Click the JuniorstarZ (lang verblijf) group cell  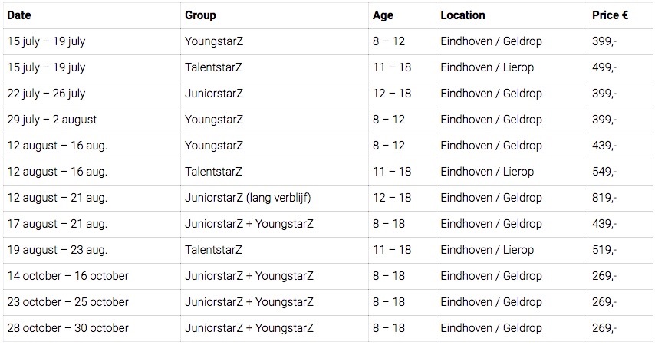[248, 198]
